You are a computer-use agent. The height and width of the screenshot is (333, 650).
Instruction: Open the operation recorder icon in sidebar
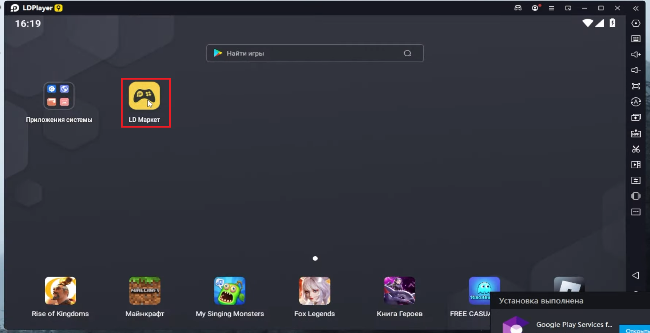(x=636, y=102)
